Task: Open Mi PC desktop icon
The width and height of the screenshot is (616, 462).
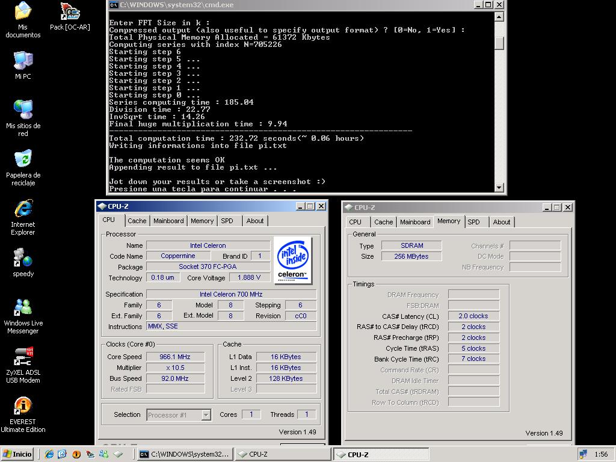Action: [23, 65]
